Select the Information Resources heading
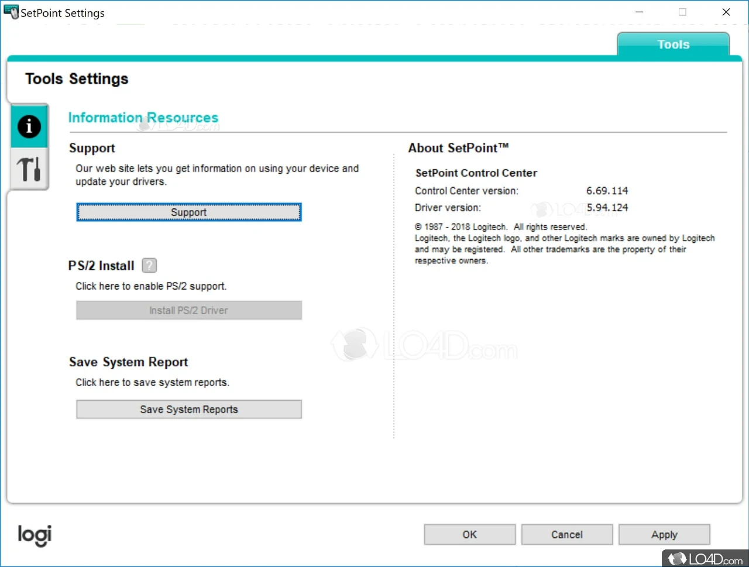The width and height of the screenshot is (749, 567). [143, 118]
